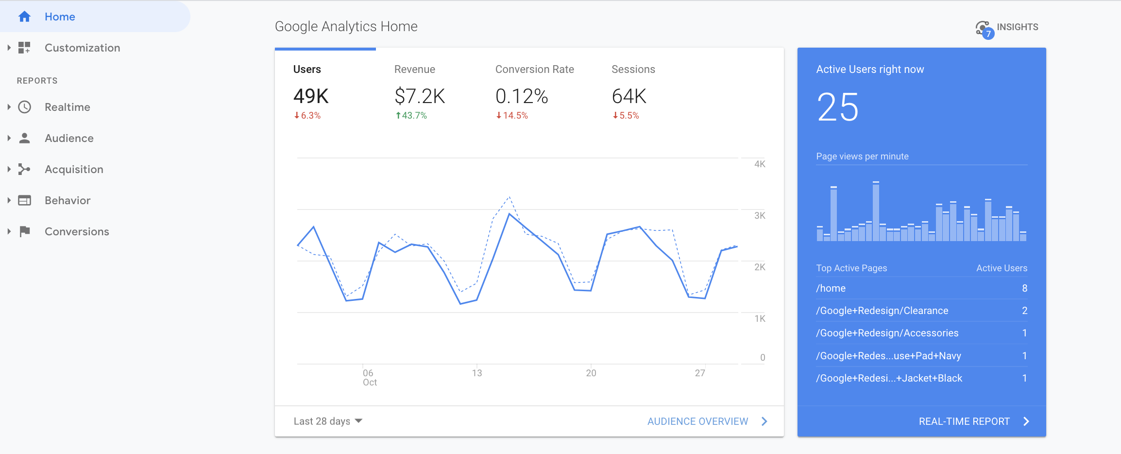Click the /Google+Redes...use+Pad+Navy page row
Viewport: 1121px width, 454px height.
(x=922, y=356)
